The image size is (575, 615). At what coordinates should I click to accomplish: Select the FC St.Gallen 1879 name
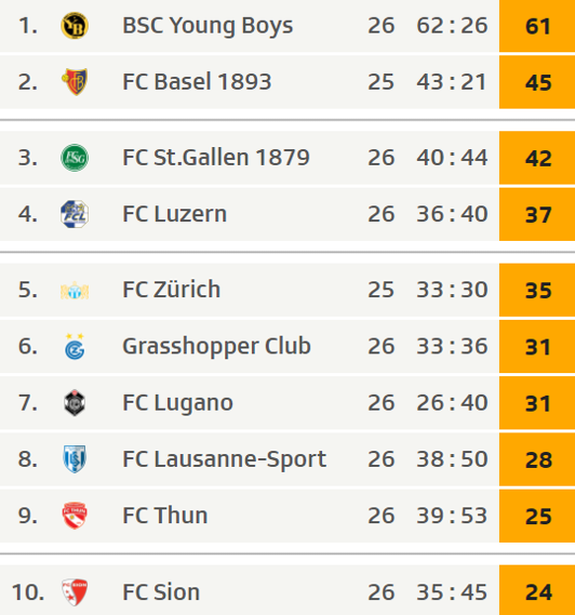coord(216,158)
